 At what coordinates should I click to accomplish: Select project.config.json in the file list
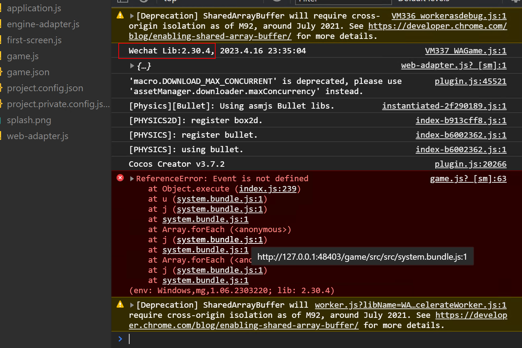[45, 88]
